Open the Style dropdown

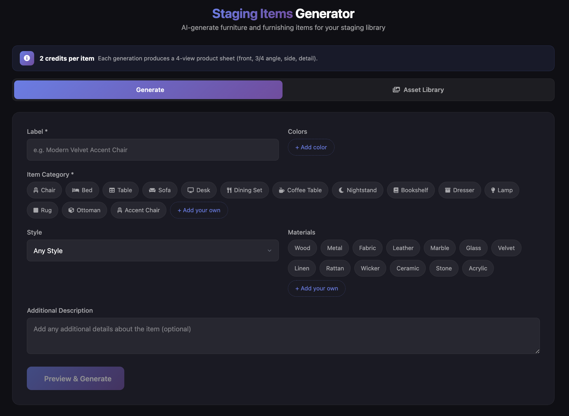click(153, 251)
